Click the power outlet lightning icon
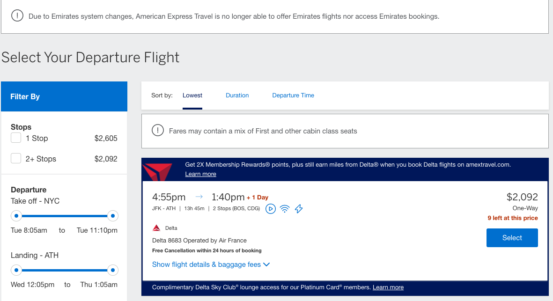 tap(299, 209)
